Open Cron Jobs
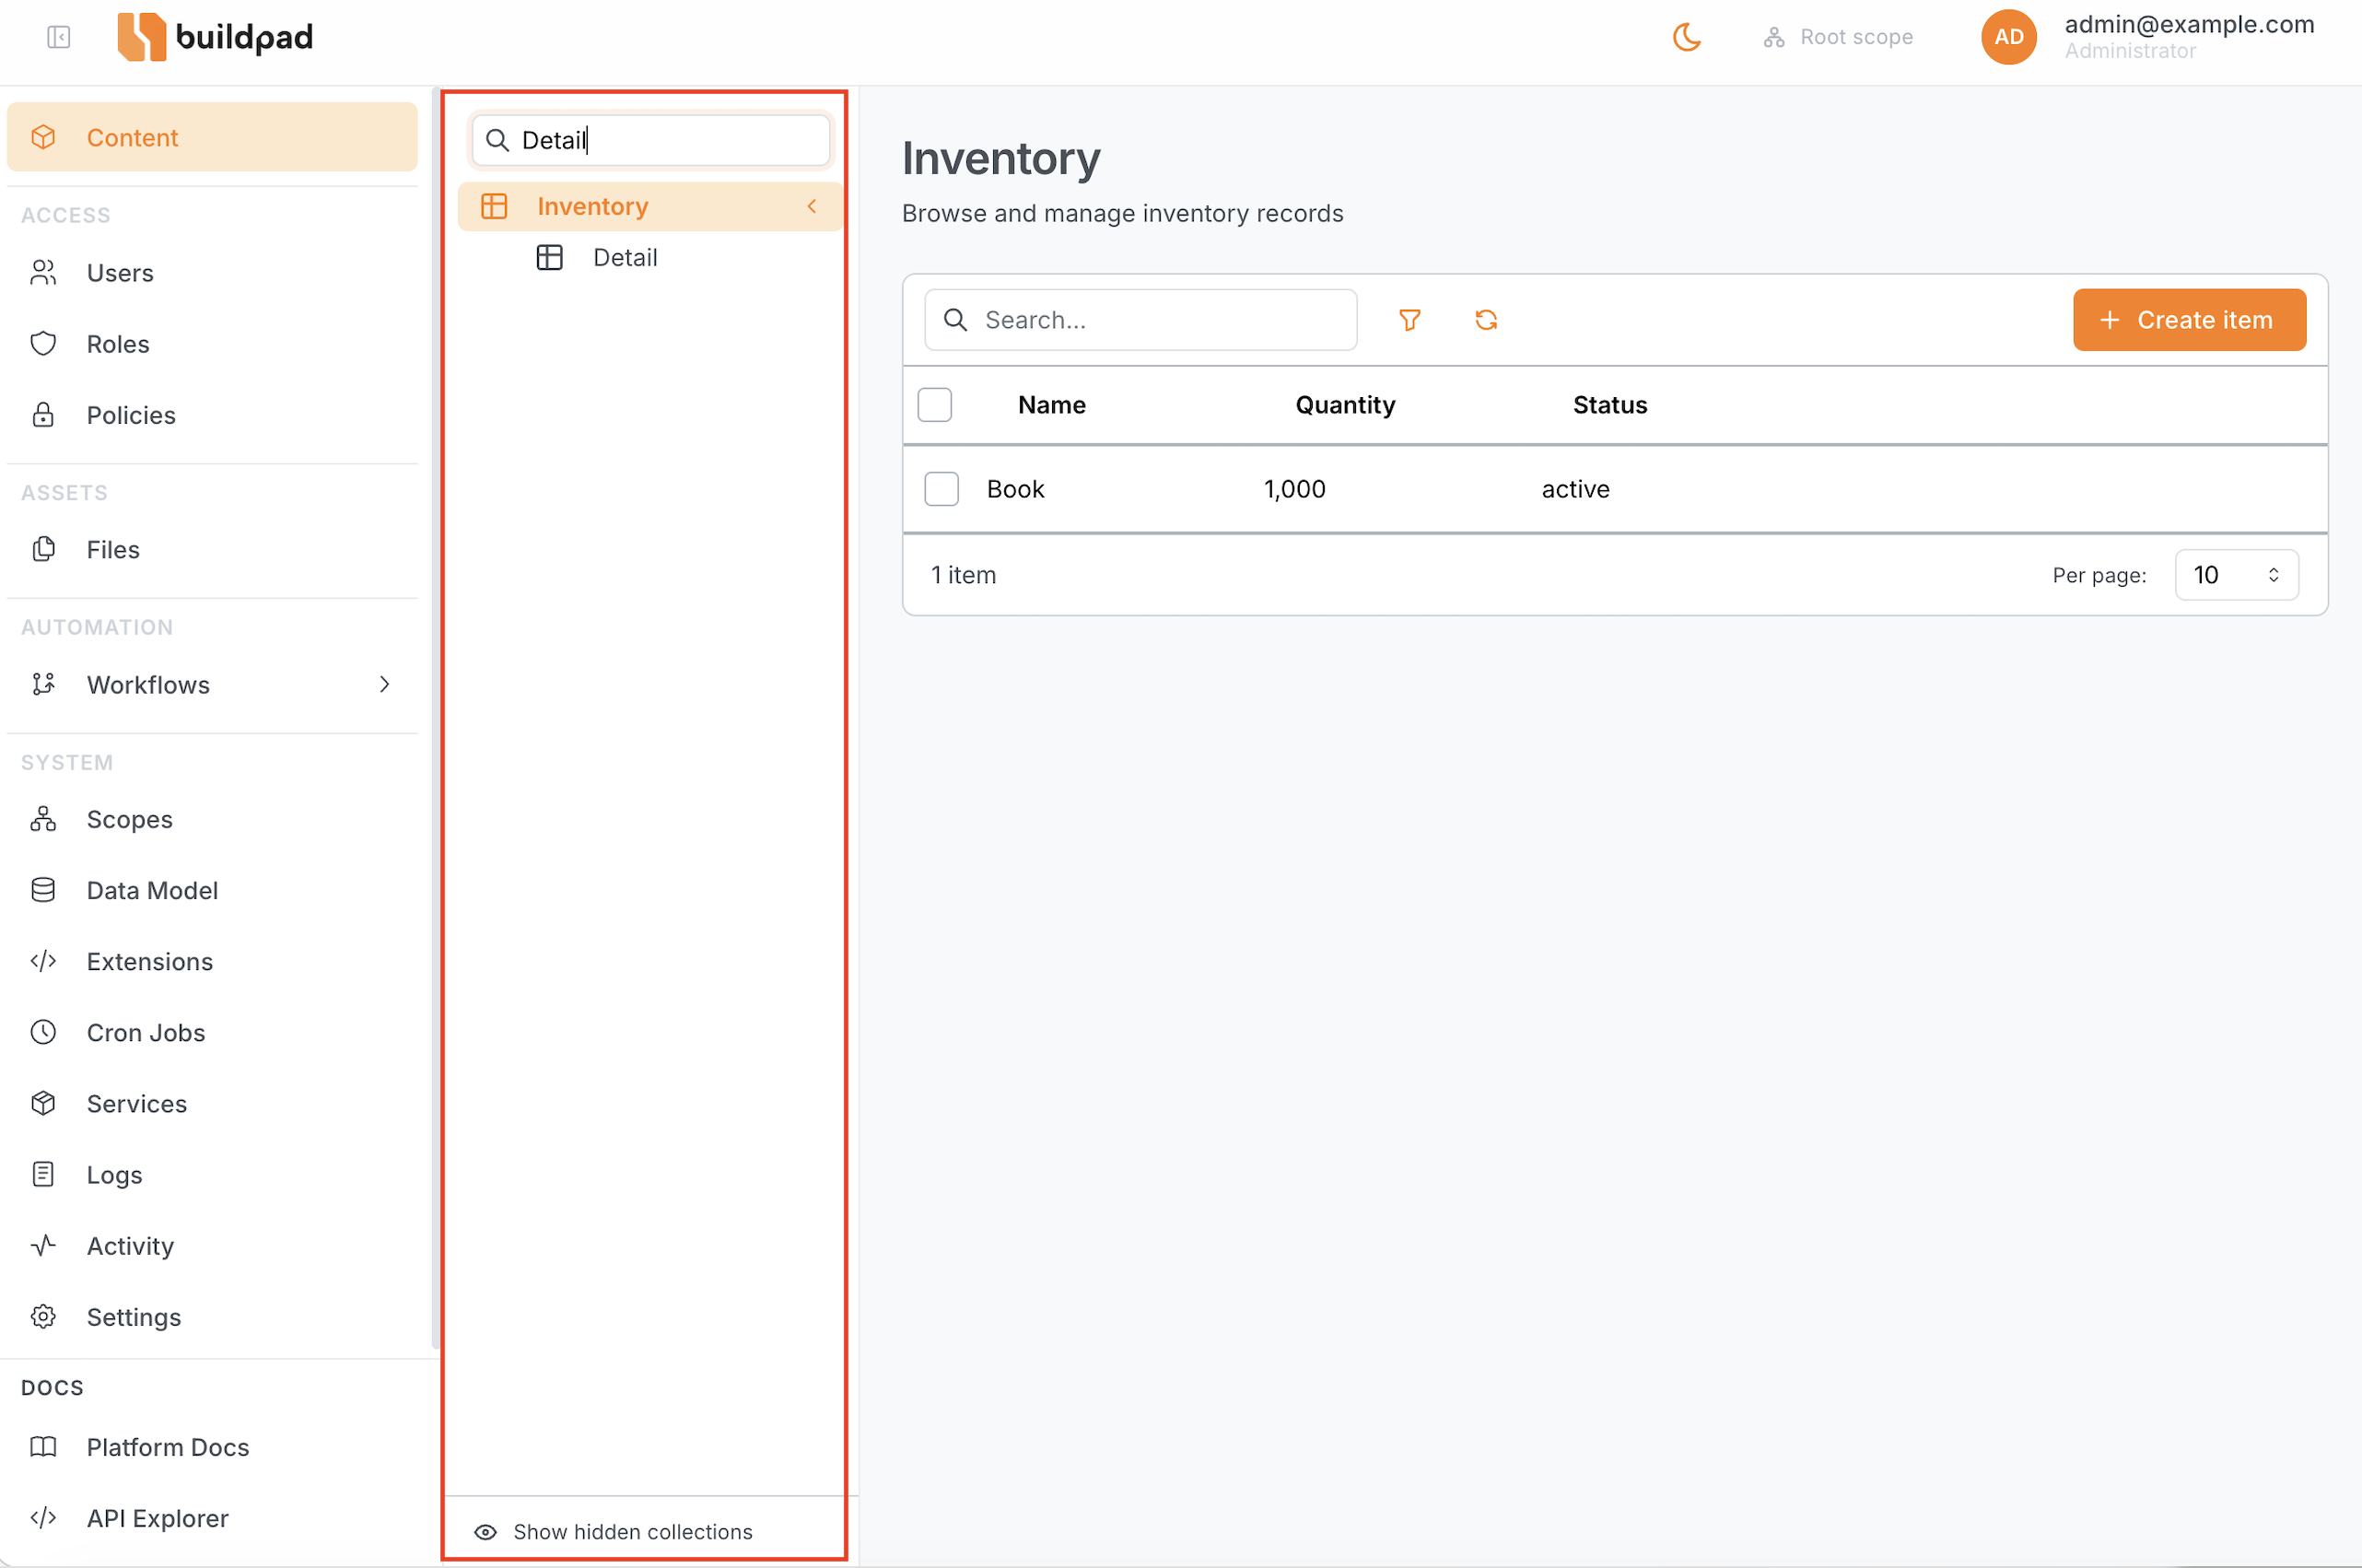This screenshot has width=2362, height=1568. pyautogui.click(x=212, y=1033)
